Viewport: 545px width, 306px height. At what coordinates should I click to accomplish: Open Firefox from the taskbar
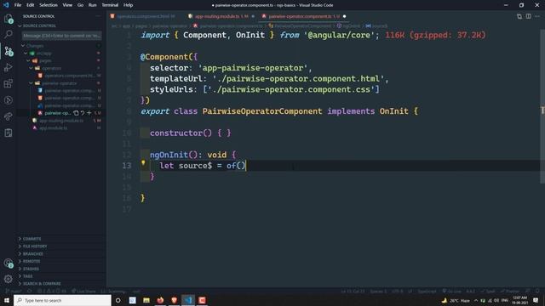[160, 300]
